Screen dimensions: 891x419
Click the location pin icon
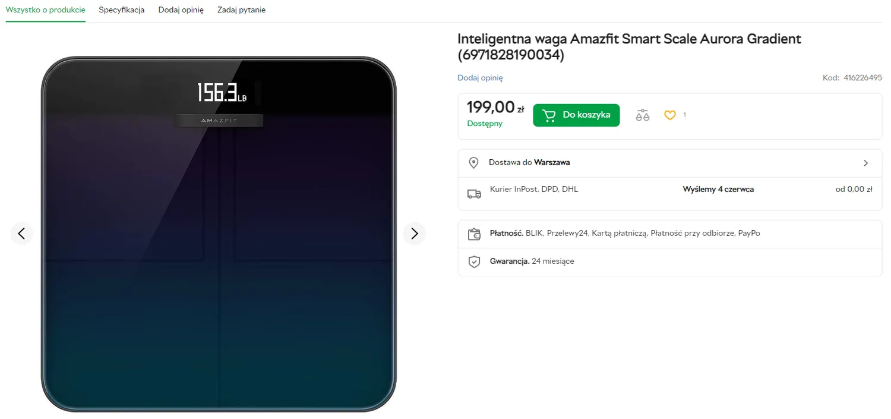tap(473, 163)
